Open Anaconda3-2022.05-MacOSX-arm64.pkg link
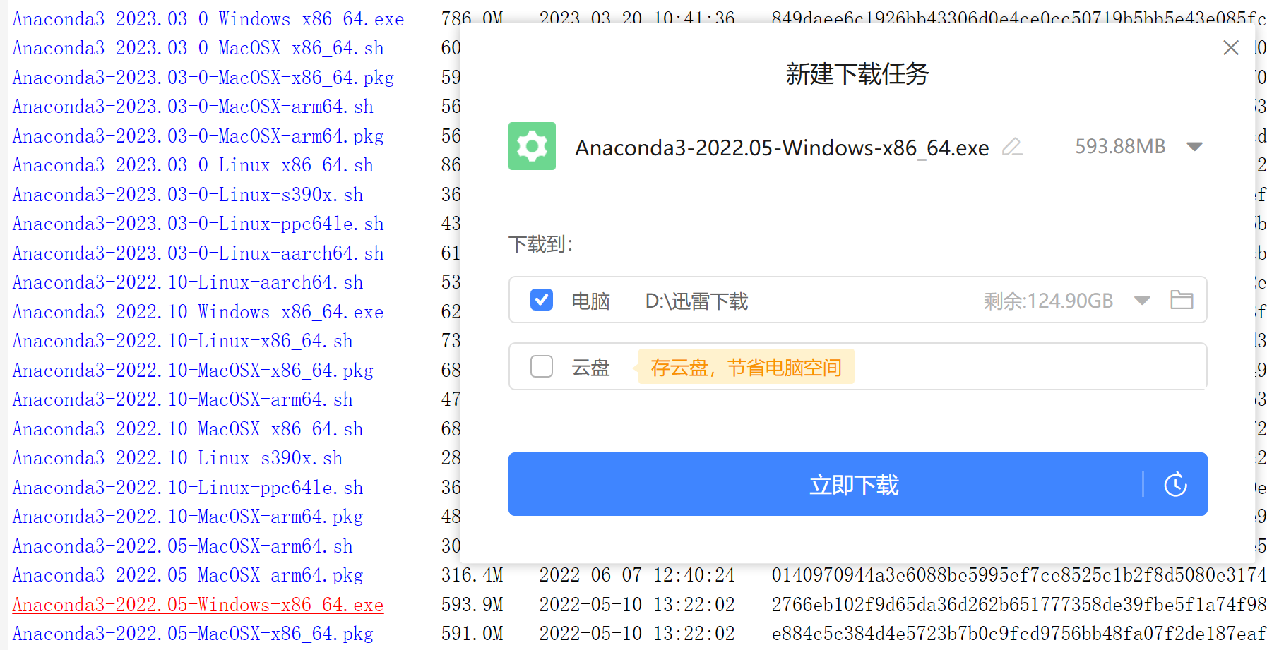 click(x=188, y=575)
